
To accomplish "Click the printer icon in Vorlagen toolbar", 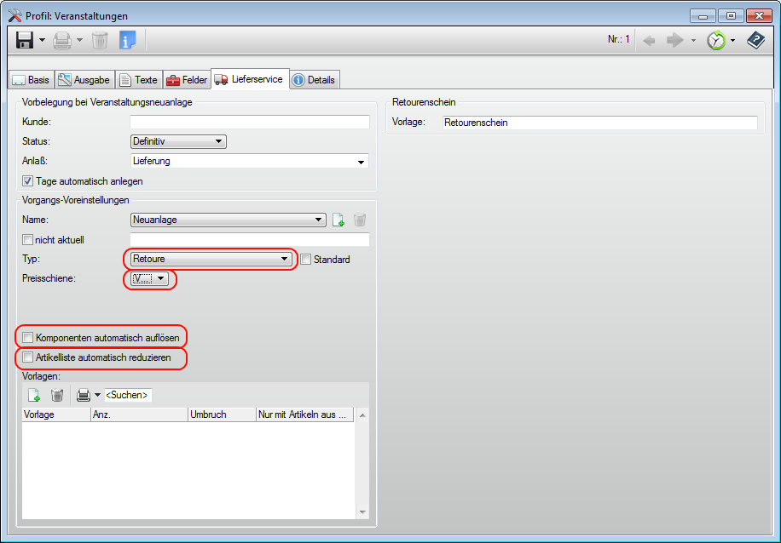I will (84, 395).
